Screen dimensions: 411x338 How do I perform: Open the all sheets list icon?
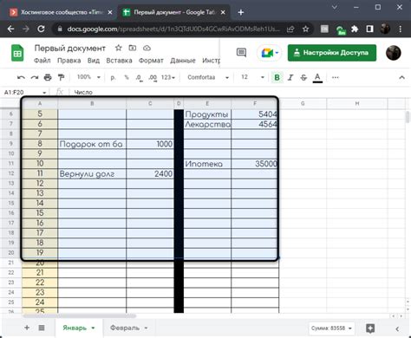pos(42,328)
